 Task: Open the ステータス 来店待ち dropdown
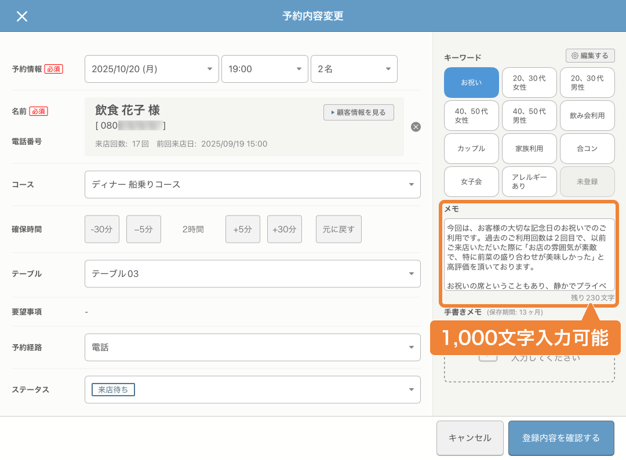coord(252,389)
